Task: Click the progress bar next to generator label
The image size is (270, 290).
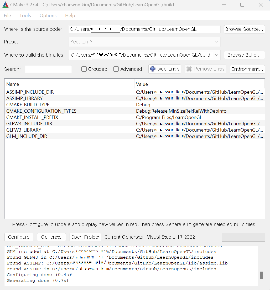Action: tap(243, 237)
